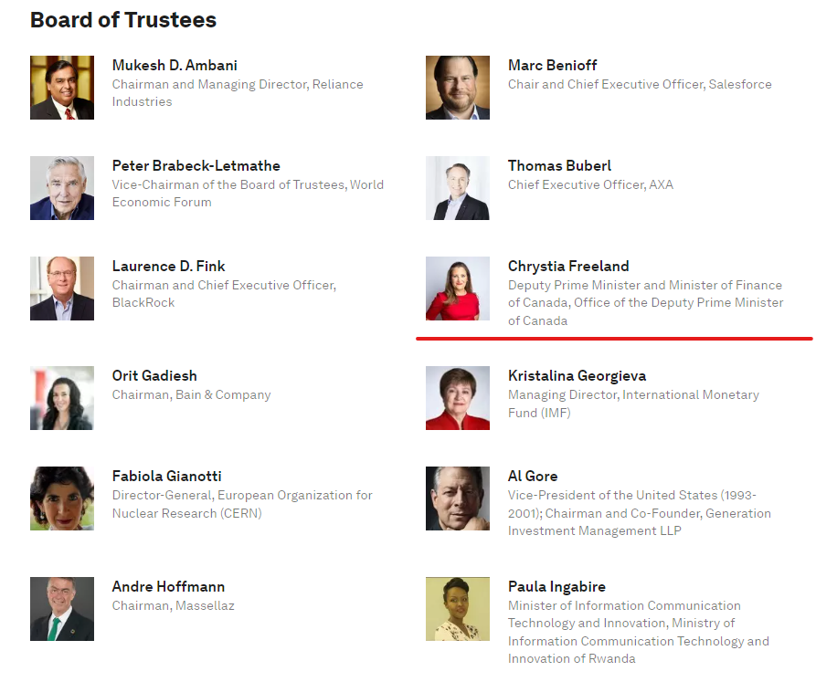Image resolution: width=837 pixels, height=682 pixels.
Task: Open the Chrystia Freeland profile name
Action: point(568,267)
